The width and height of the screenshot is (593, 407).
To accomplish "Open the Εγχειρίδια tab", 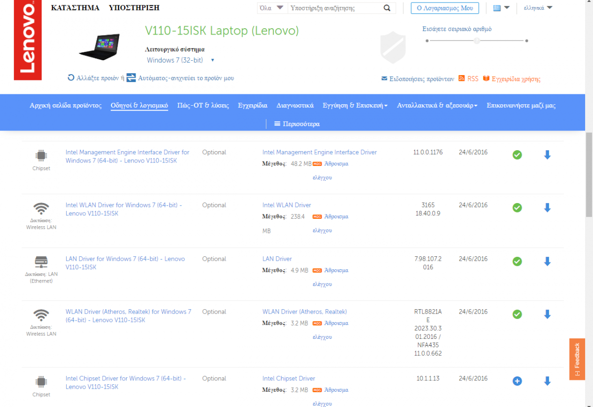I will tap(253, 106).
